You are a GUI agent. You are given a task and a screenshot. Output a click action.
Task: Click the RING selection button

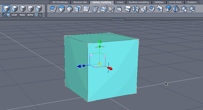[x=22, y=15]
